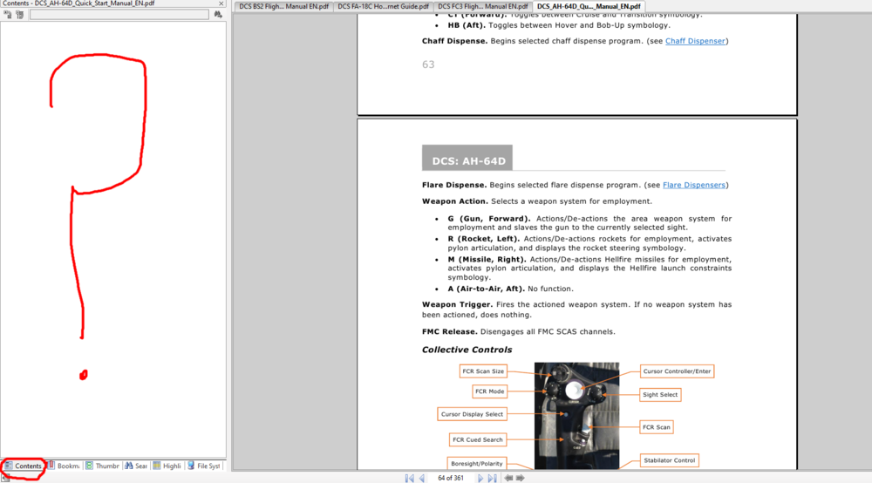Click the FCR Mode label box
Image resolution: width=872 pixels, height=483 pixels.
pos(489,391)
